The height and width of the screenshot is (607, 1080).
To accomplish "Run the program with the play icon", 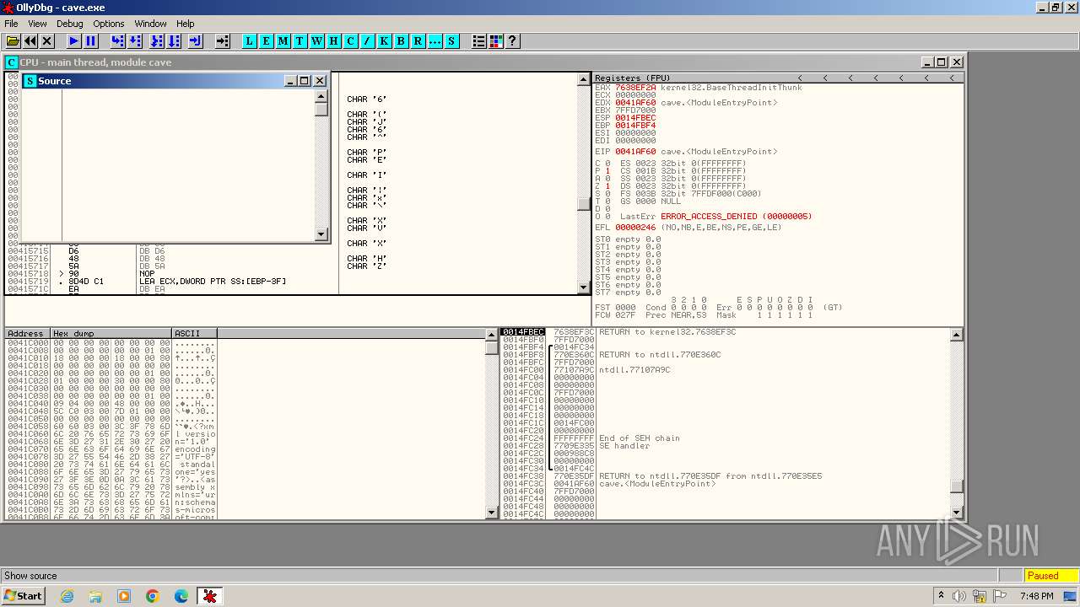I will pos(74,40).
